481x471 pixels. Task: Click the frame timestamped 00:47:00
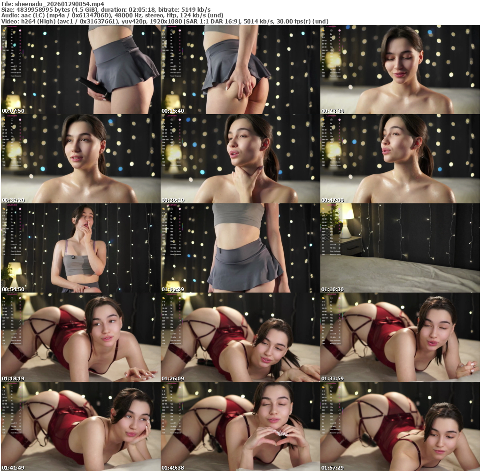[x=400, y=159]
